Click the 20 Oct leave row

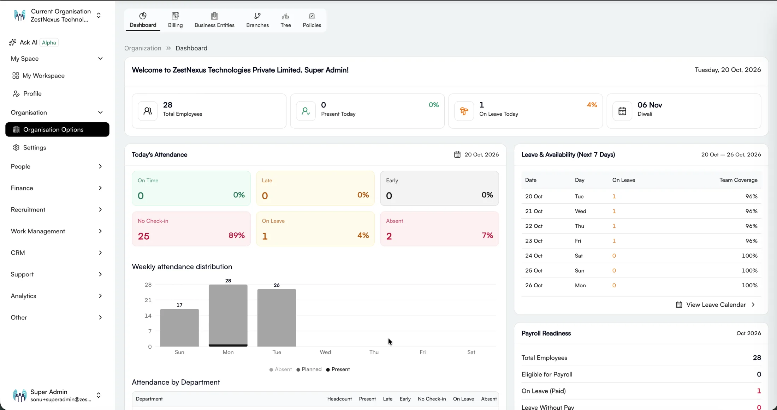coord(641,196)
